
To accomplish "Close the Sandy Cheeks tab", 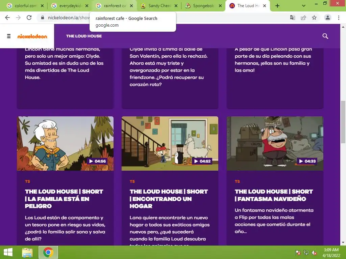I will tap(176, 6).
